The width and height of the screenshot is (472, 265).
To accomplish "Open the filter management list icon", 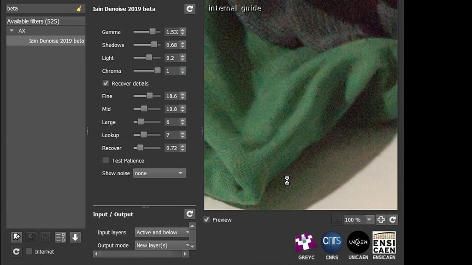I will pos(60,237).
